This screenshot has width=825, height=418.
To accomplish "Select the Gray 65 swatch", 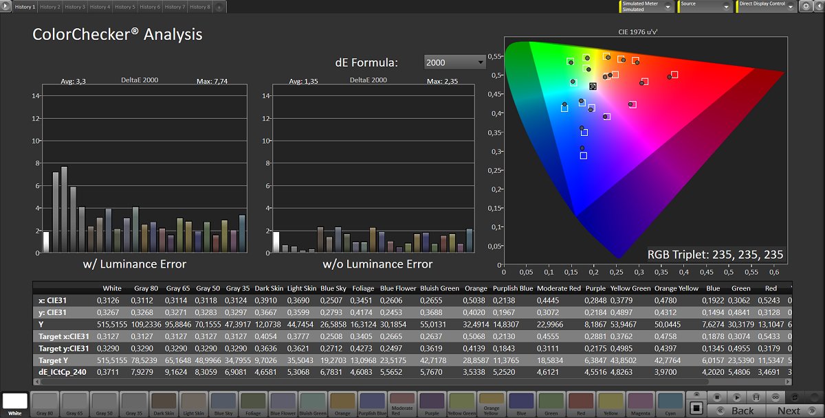I will click(75, 404).
